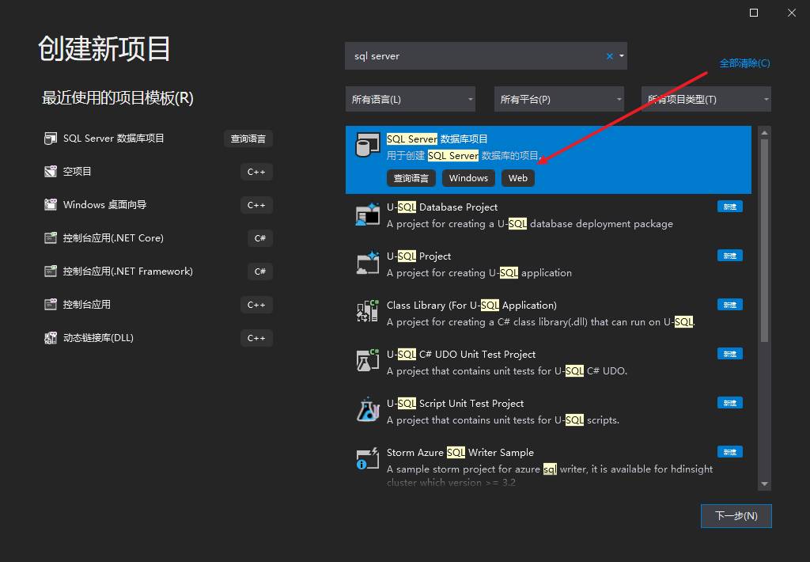
Task: Select U-SQL Database Project title
Action: click(442, 207)
